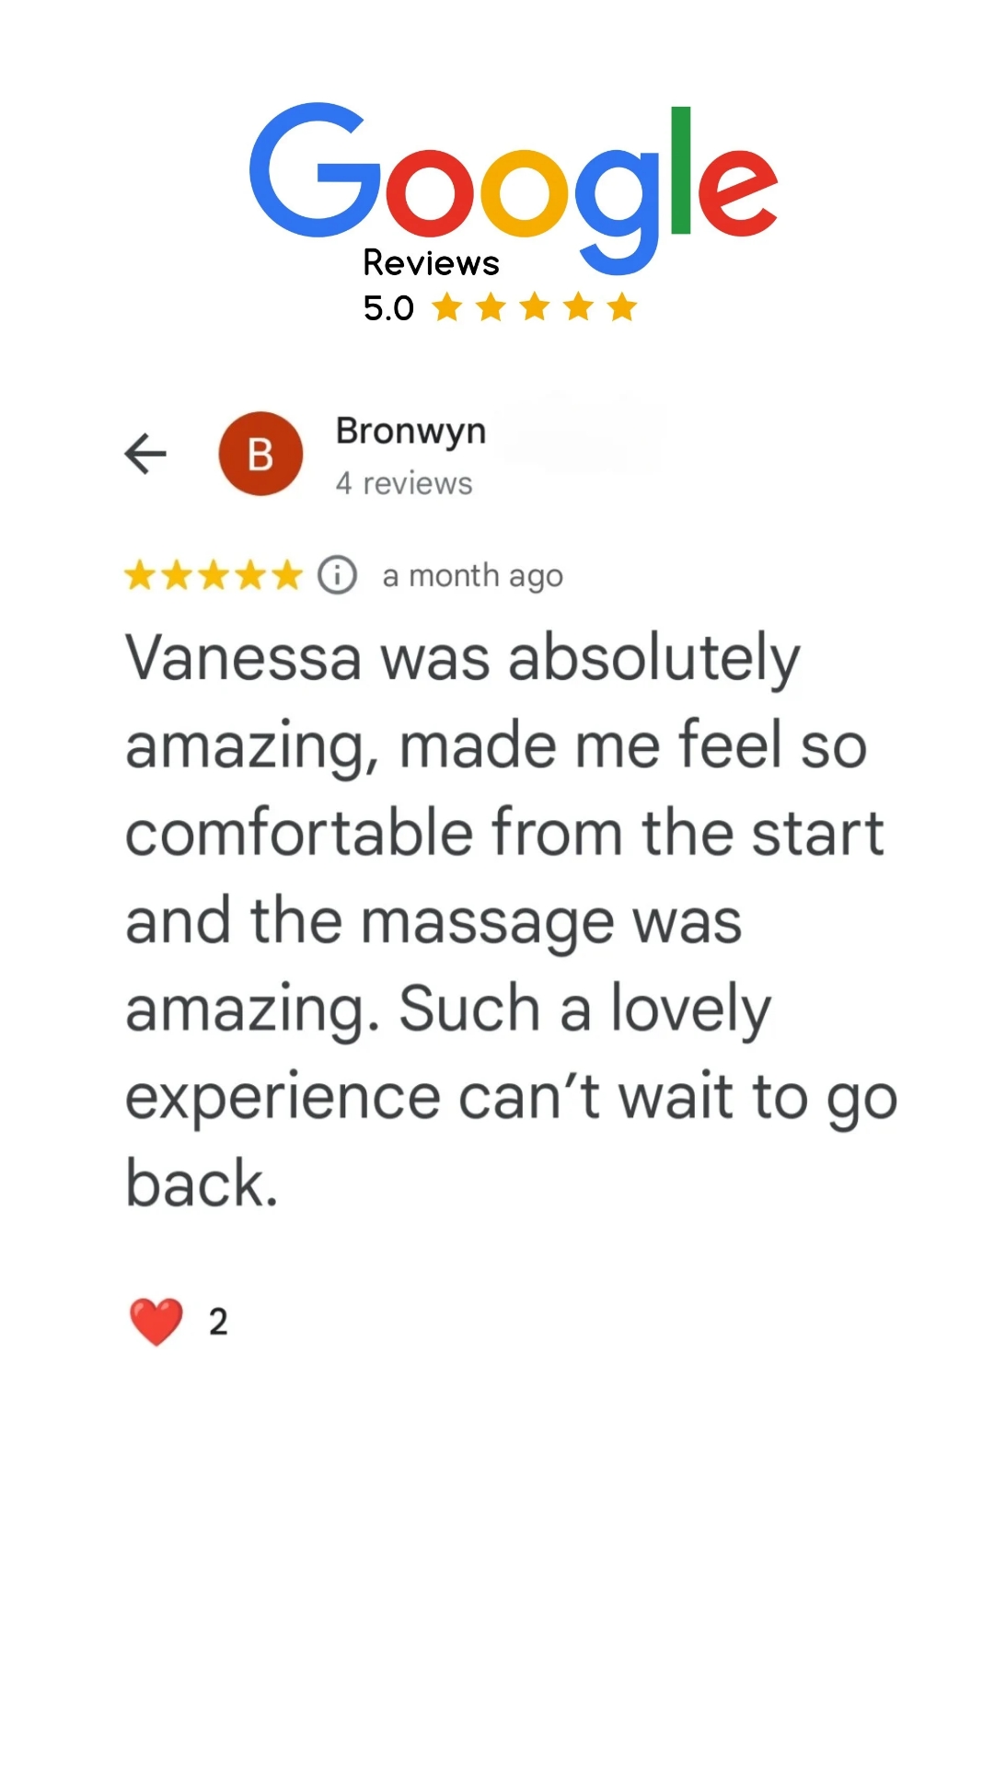Click the word Vanessa in the review

tap(244, 659)
